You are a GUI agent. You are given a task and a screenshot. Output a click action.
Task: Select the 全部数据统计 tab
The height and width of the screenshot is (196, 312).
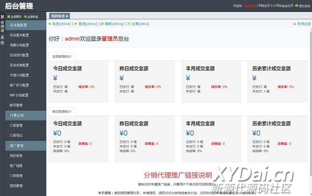click(62, 57)
